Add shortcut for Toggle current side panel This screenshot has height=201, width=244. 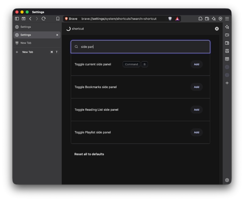196,64
